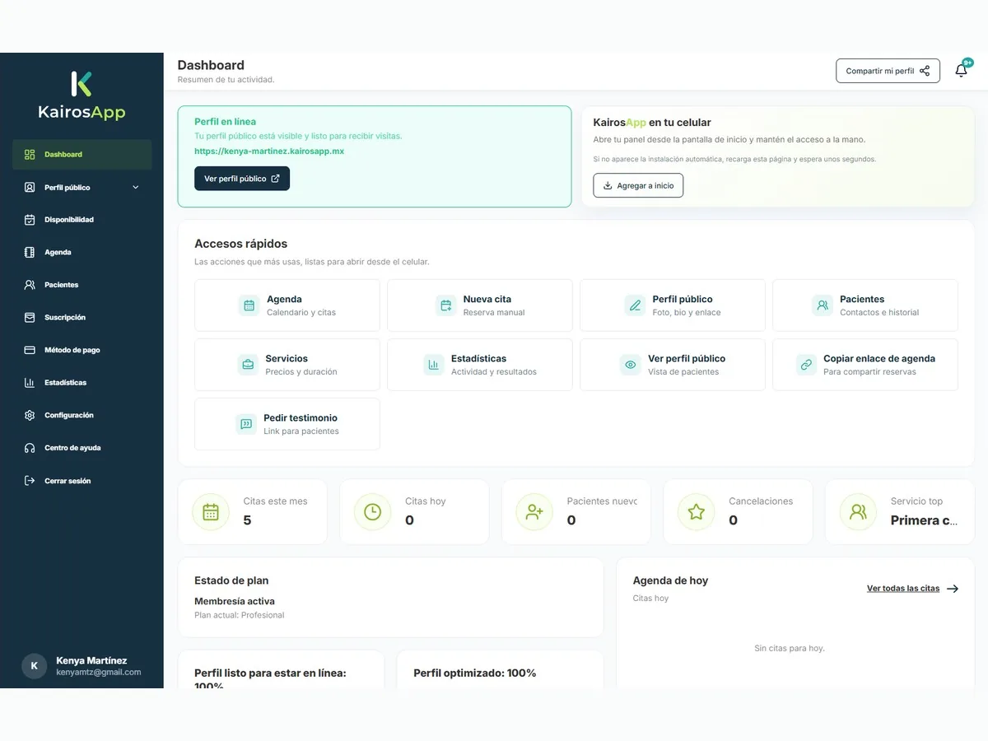Click the 'Membresía activa' text
Screen dimensions: 988x741
point(235,602)
